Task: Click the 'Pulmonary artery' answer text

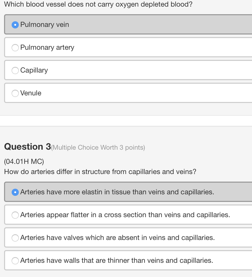Action: (47, 47)
